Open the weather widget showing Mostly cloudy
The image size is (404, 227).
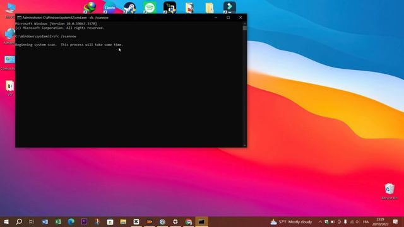coord(291,222)
